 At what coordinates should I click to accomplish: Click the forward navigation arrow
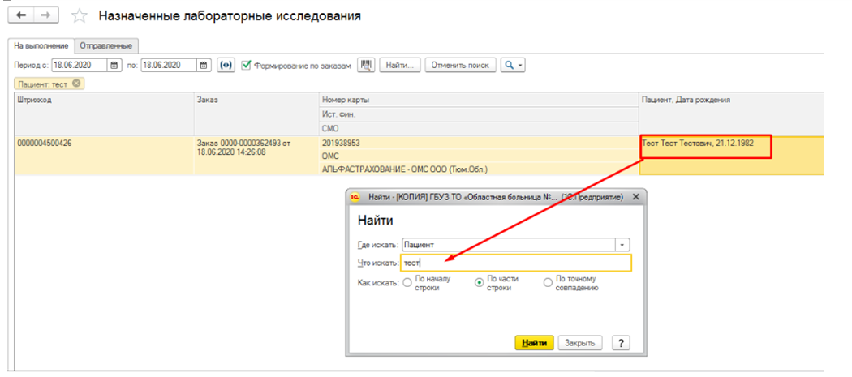[45, 16]
